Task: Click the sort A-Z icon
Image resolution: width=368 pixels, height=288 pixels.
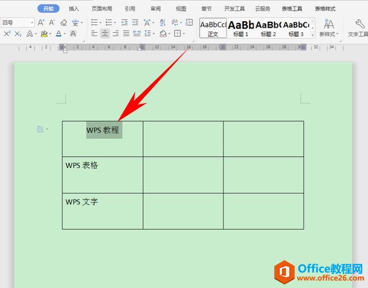Action: pos(162,22)
